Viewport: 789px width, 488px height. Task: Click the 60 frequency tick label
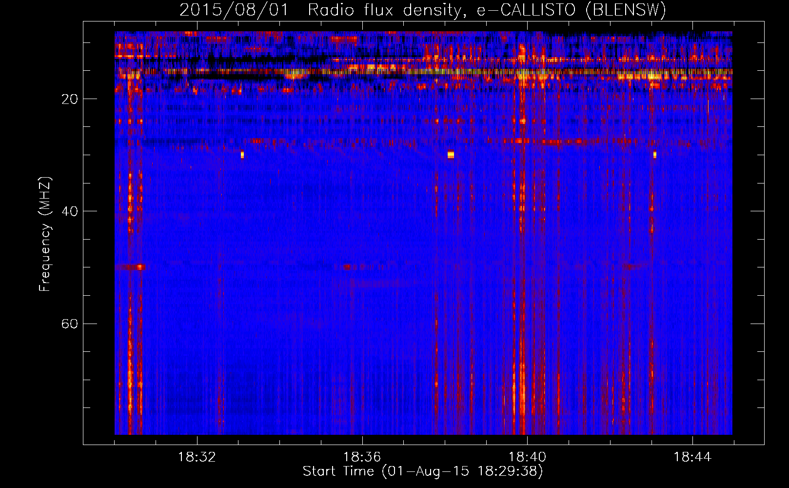[x=70, y=324]
